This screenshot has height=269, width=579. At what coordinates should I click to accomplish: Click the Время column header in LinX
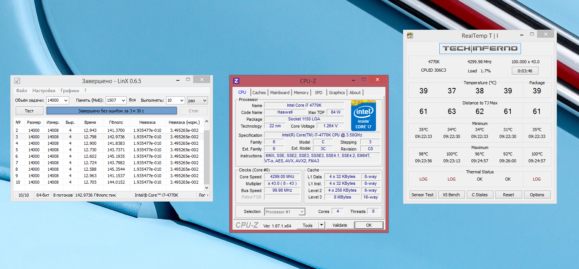click(x=90, y=122)
